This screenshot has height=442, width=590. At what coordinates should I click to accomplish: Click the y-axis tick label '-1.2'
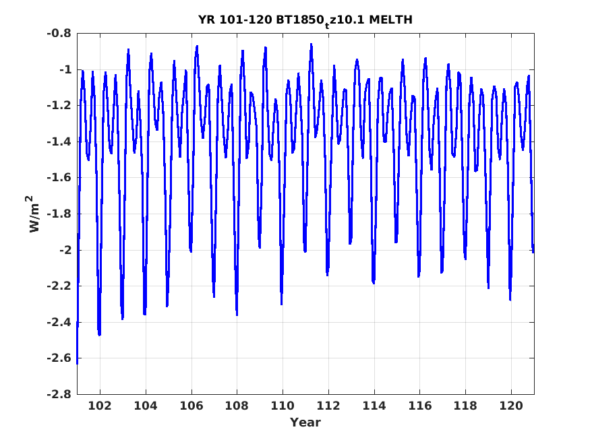point(59,106)
